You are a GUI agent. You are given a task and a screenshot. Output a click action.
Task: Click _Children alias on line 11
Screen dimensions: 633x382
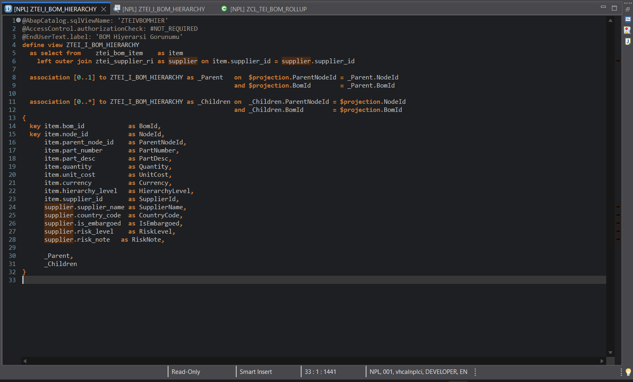214,102
